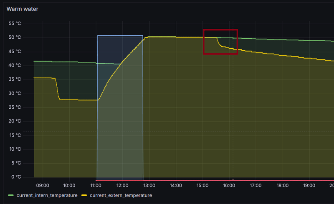Click the 14:00 time axis label
This screenshot has height=204, width=334.
176,186
